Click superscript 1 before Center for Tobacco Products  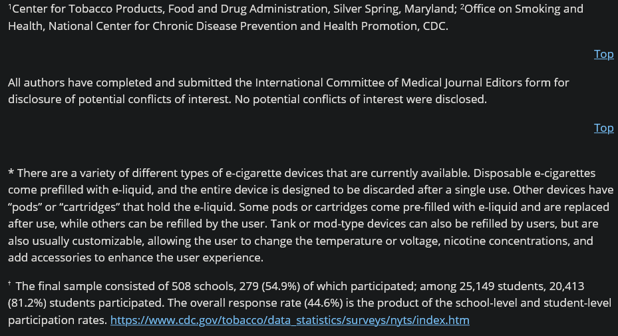point(10,7)
